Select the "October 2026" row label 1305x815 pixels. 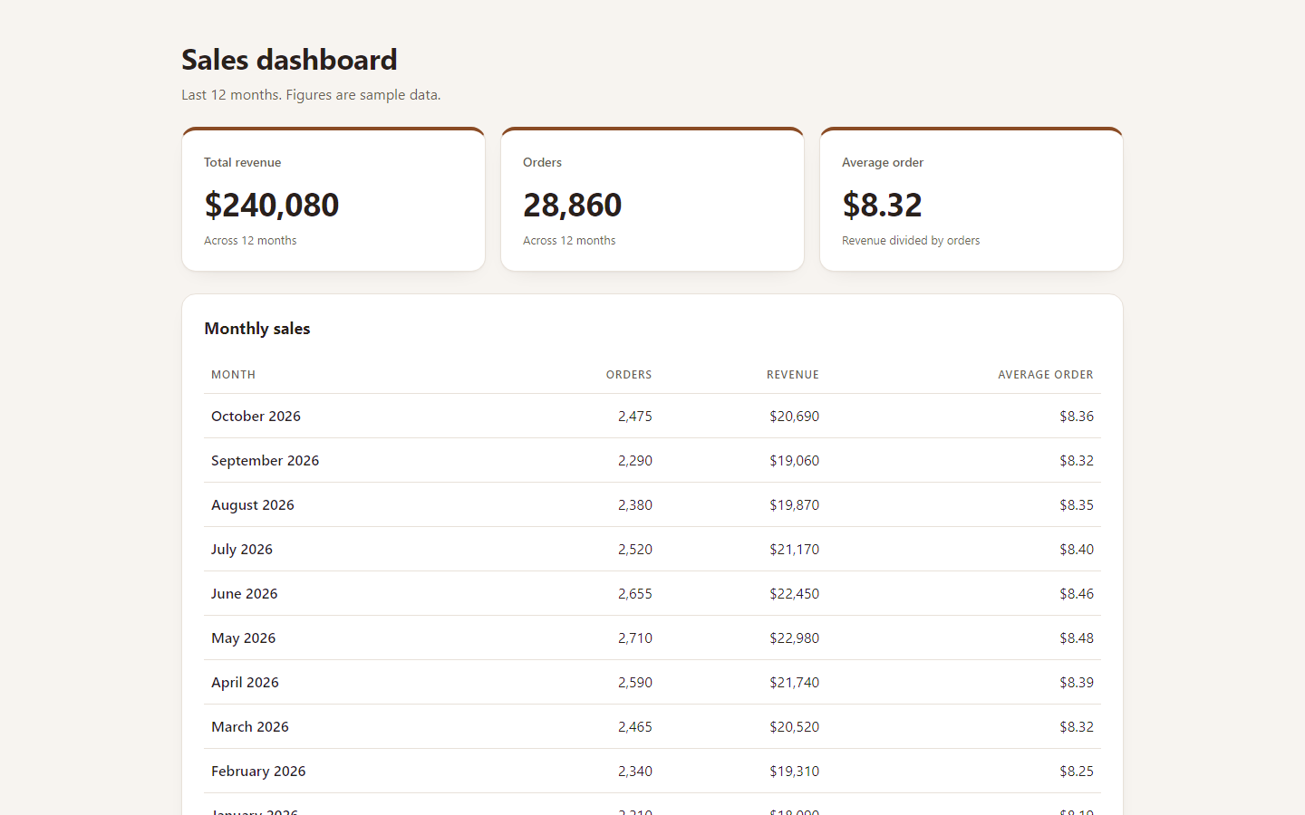point(256,417)
